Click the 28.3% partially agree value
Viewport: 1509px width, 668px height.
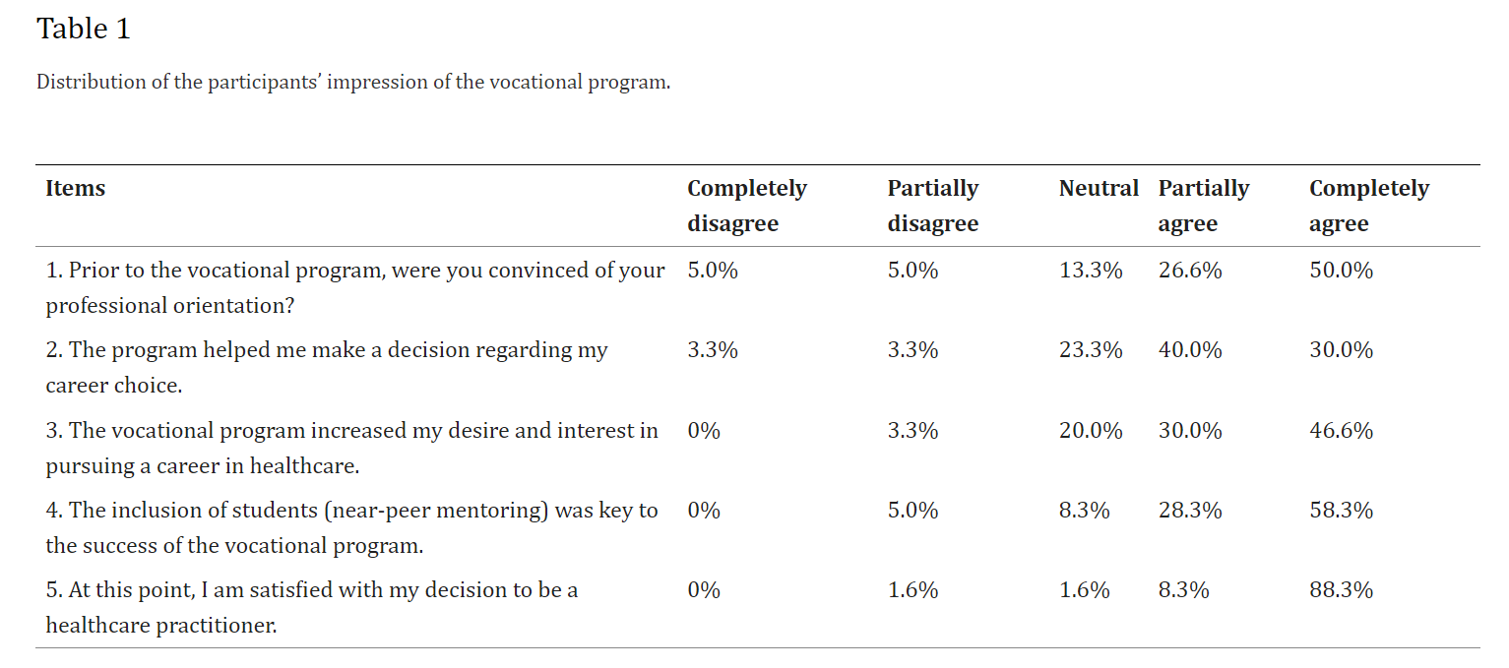[x=1190, y=511]
